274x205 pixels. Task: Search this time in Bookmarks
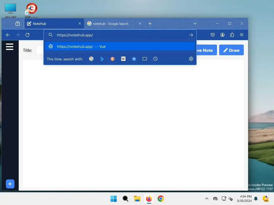[134, 59]
